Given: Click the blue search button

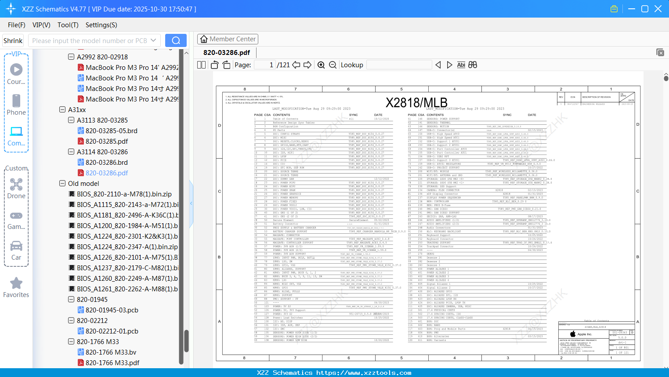Looking at the screenshot, I should tap(176, 40).
